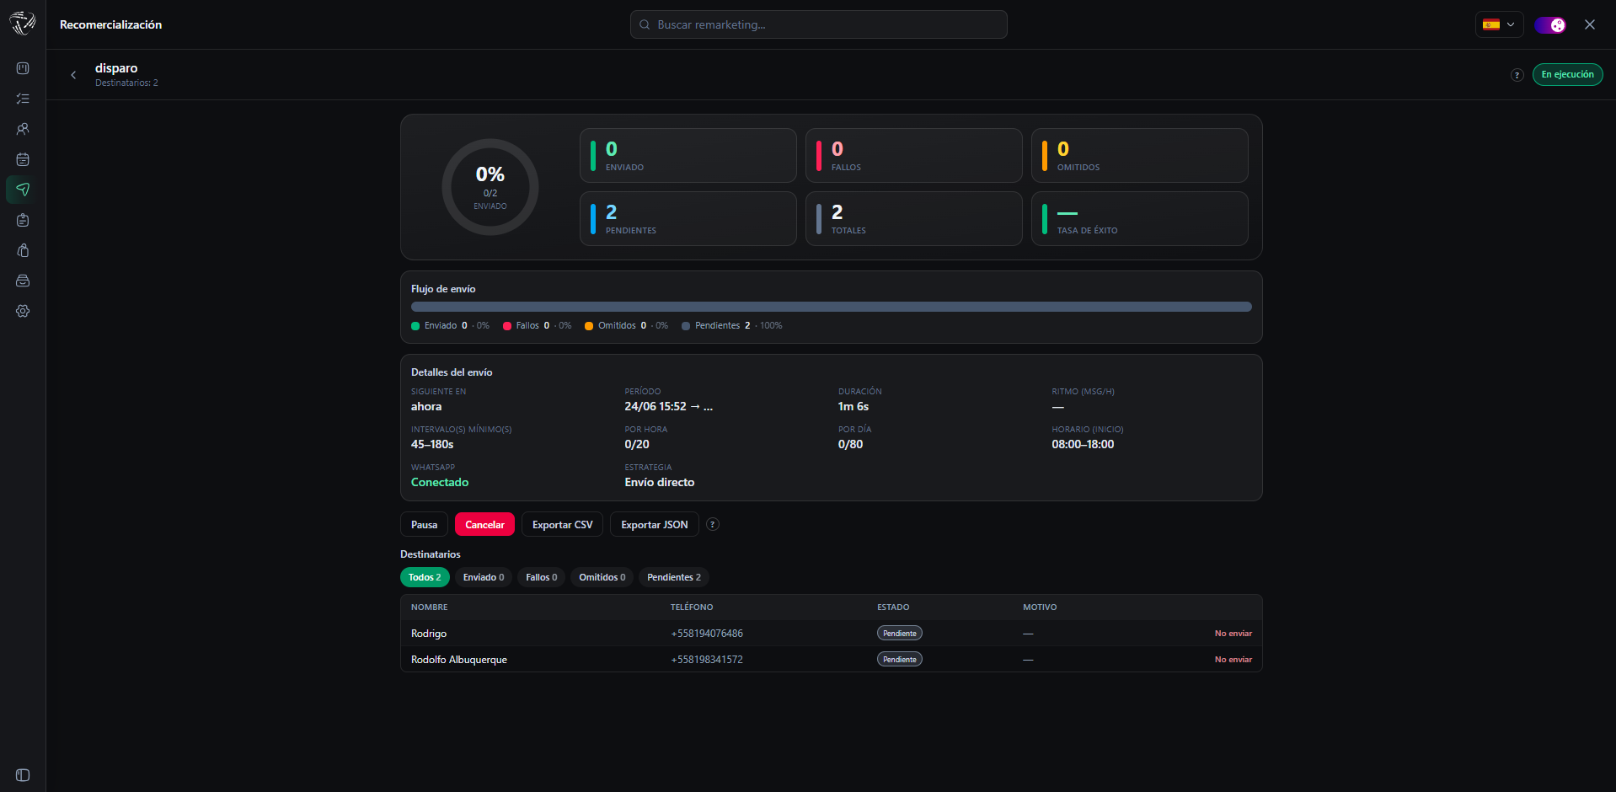Open the Spanish flag language dropdown
1616x792 pixels.
pos(1499,24)
